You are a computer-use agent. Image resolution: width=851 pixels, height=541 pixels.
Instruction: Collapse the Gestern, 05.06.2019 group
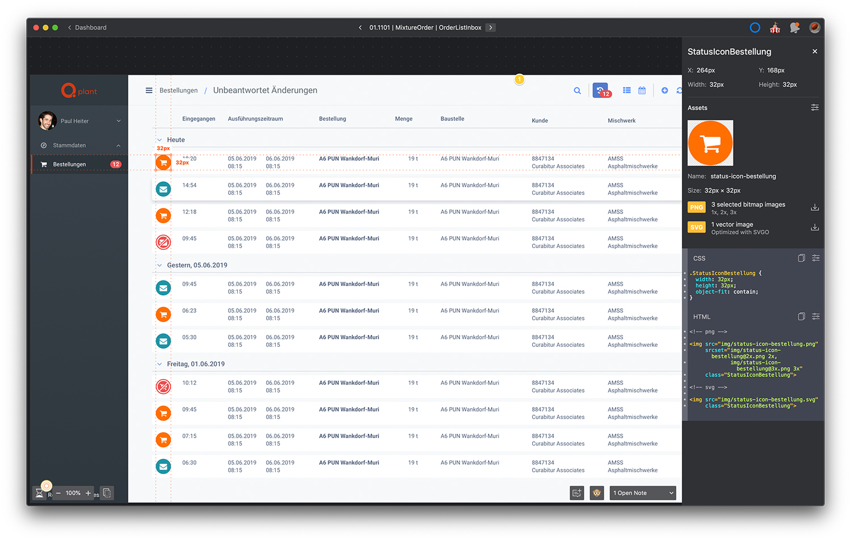[159, 265]
